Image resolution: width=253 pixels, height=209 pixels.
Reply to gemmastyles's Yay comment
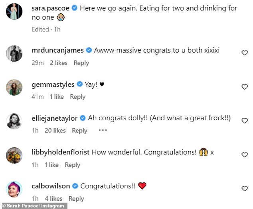pos(77,97)
